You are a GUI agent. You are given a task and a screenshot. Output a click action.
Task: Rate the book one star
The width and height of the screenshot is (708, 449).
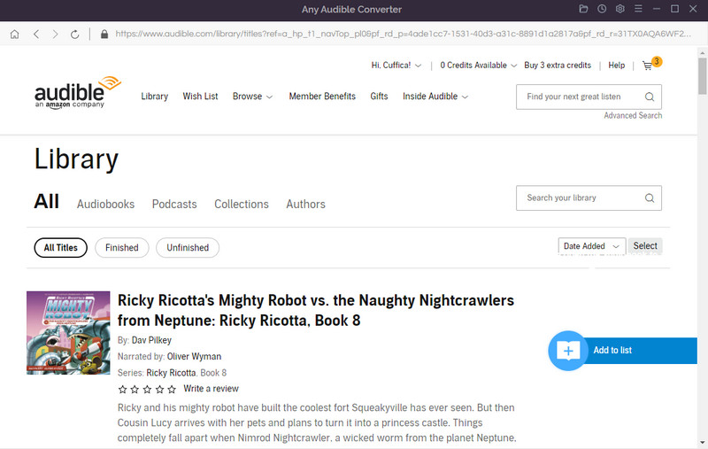[122, 389]
